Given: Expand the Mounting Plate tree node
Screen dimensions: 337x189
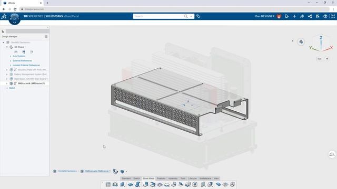Looking at the screenshot, I should (7, 70).
